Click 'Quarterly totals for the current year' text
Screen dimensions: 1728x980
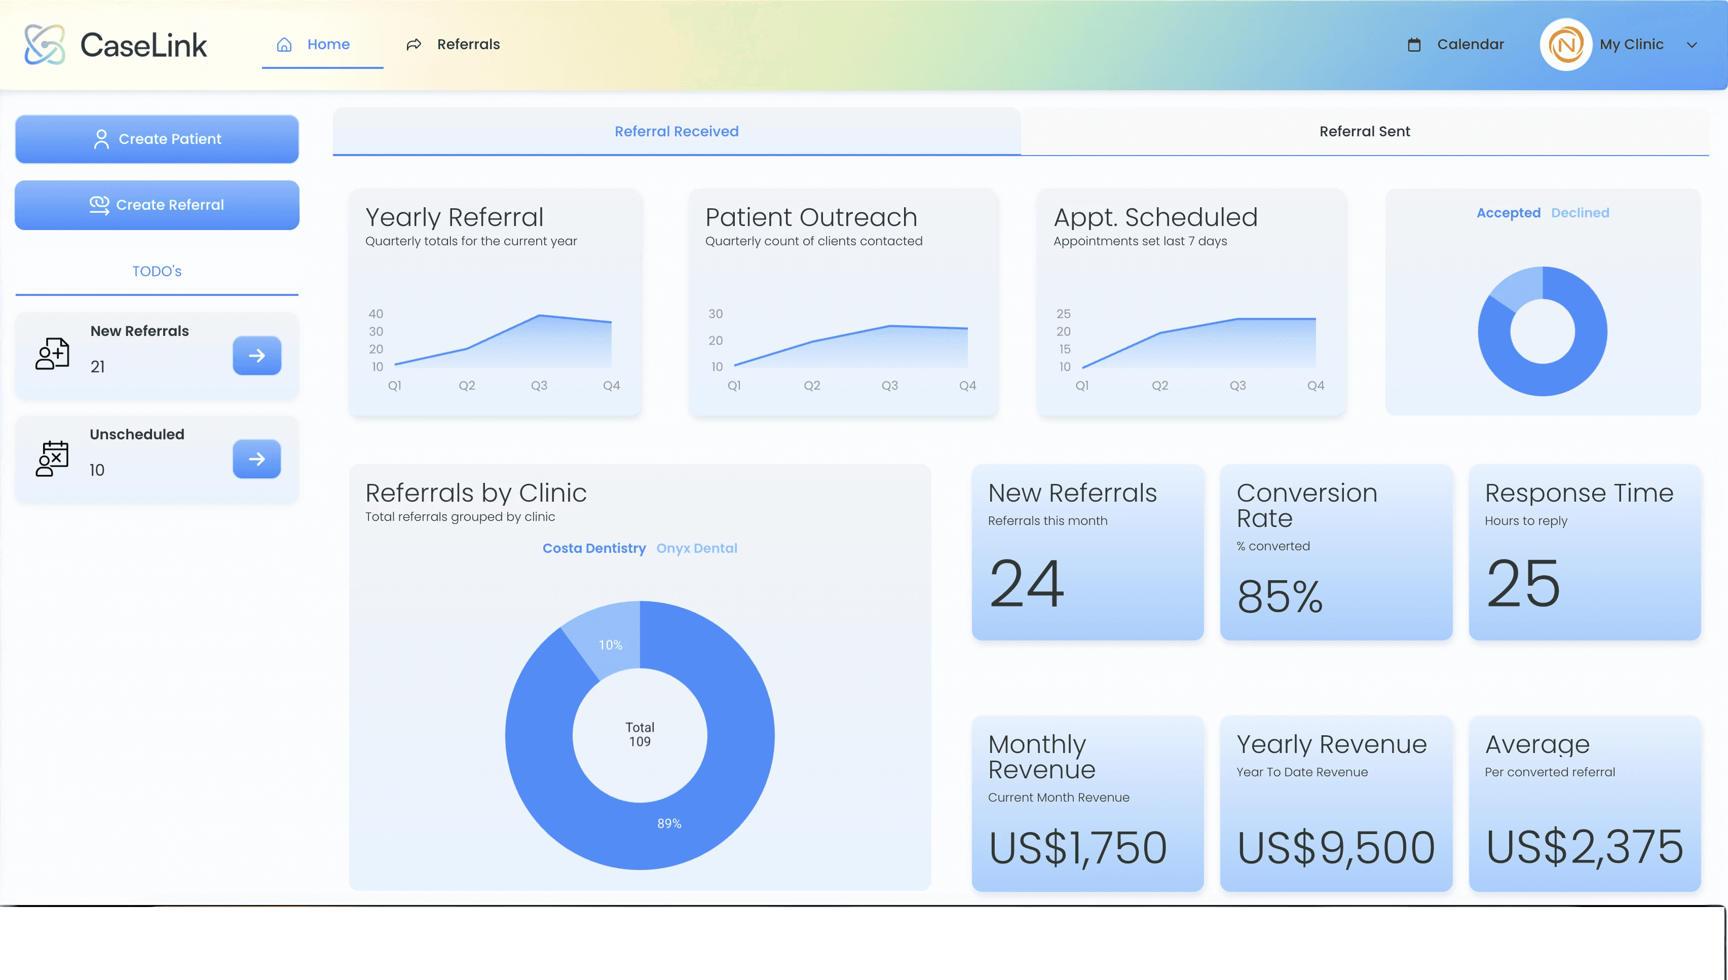click(471, 241)
